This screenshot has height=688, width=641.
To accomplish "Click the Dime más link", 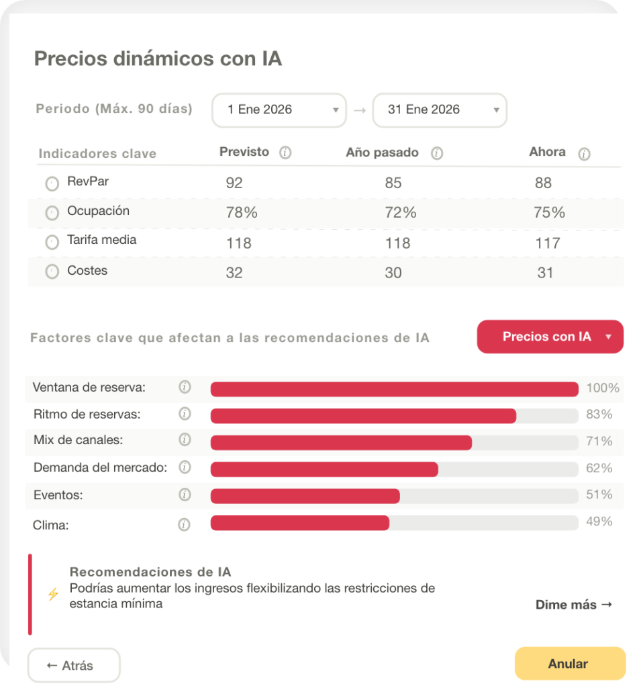I will click(x=574, y=605).
